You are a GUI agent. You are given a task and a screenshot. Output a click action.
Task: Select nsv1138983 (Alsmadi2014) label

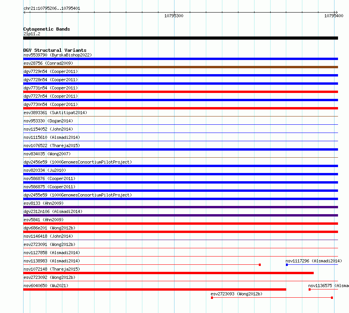[x=52, y=261]
